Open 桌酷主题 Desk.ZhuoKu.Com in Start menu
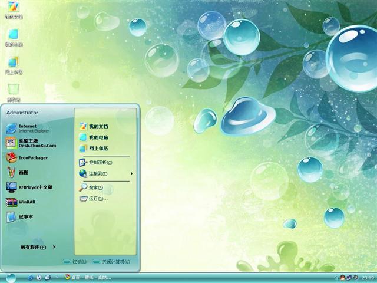 [x=31, y=143]
